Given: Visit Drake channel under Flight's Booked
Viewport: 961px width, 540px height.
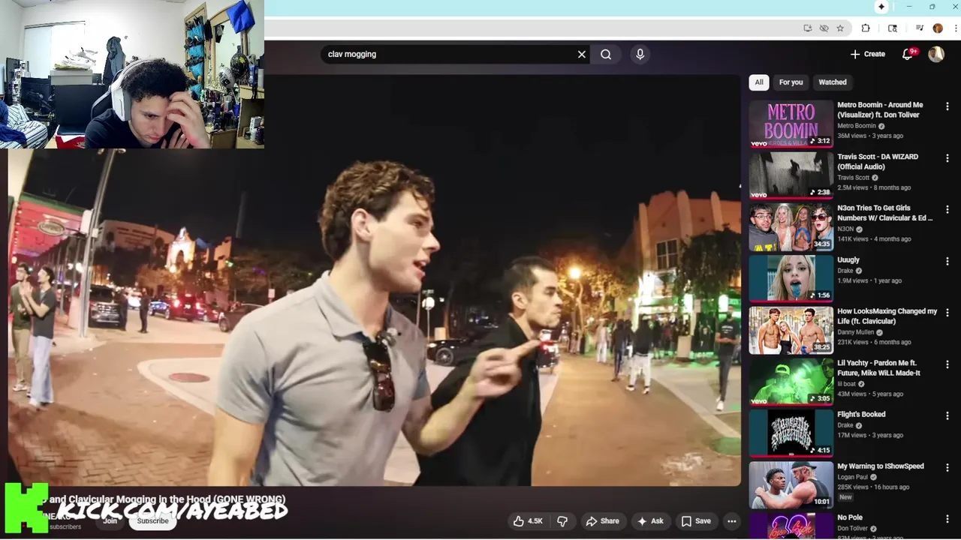Looking at the screenshot, I should point(845,425).
